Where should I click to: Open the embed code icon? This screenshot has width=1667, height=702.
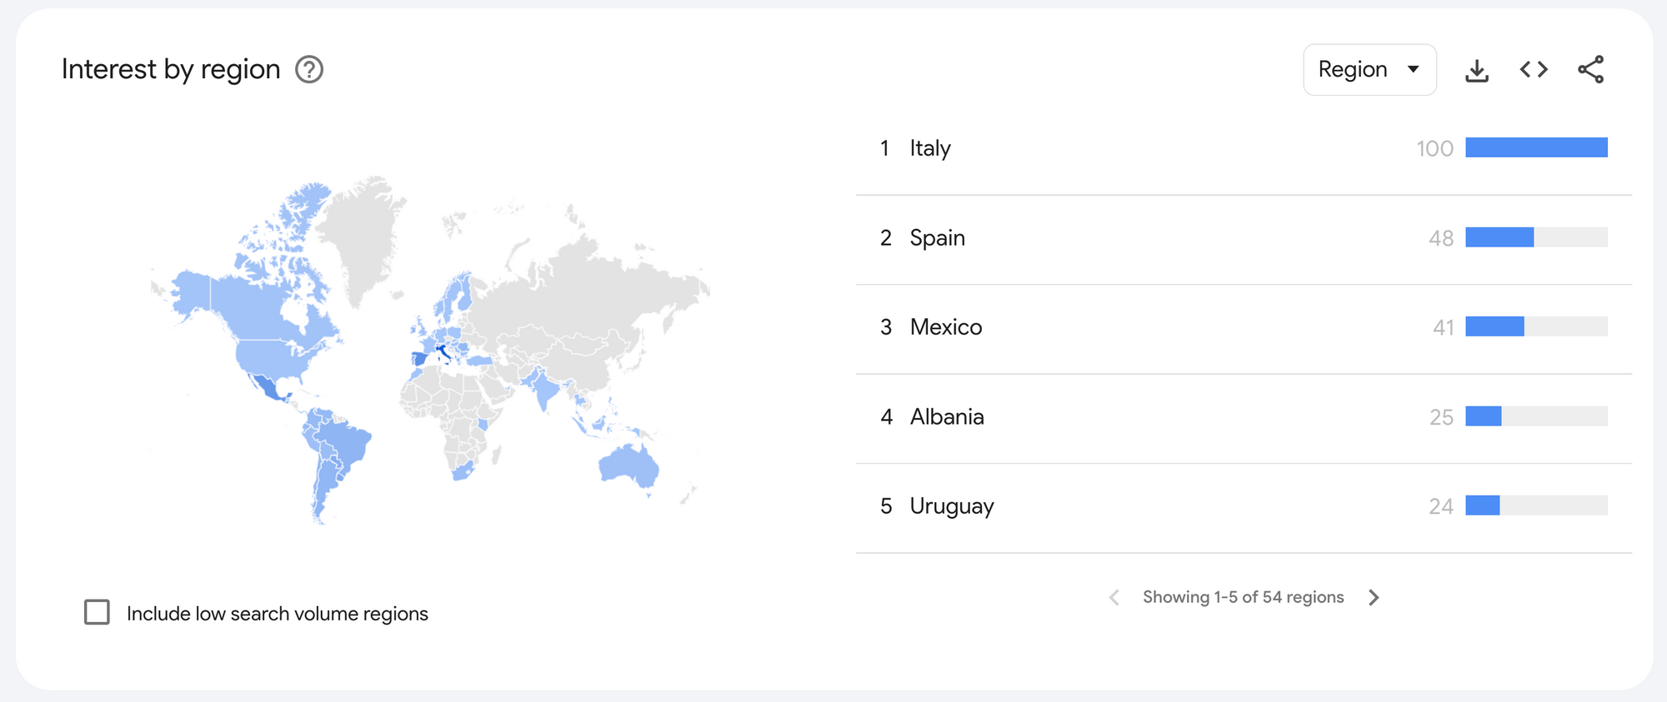tap(1534, 70)
